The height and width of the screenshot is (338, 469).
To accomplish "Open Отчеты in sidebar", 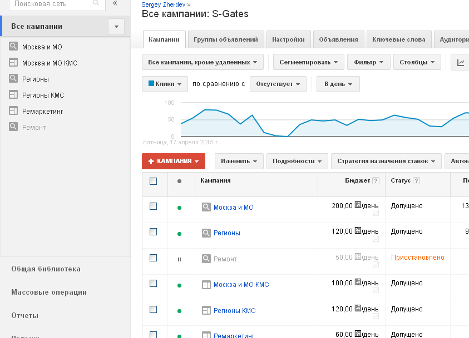I will [x=25, y=315].
